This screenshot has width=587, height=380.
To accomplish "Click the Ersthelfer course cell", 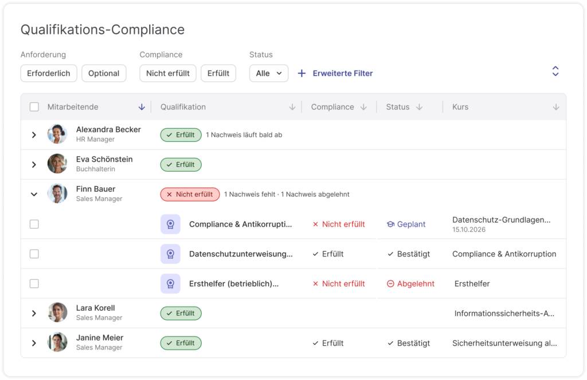I will click(472, 284).
